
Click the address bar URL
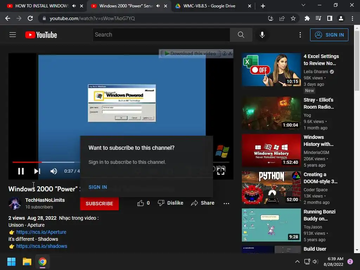click(92, 18)
